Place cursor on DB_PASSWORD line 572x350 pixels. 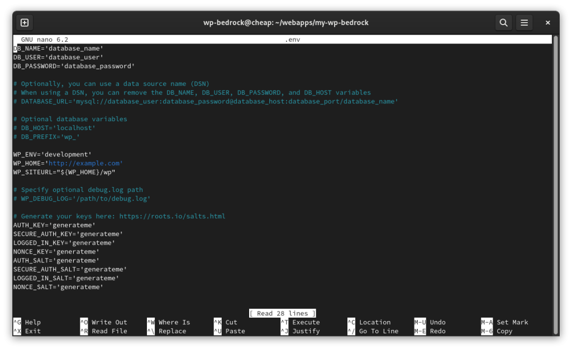[x=74, y=66]
